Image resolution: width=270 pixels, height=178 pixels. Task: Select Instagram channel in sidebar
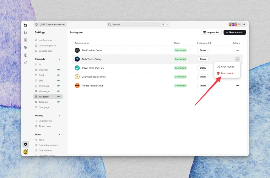click(48, 97)
